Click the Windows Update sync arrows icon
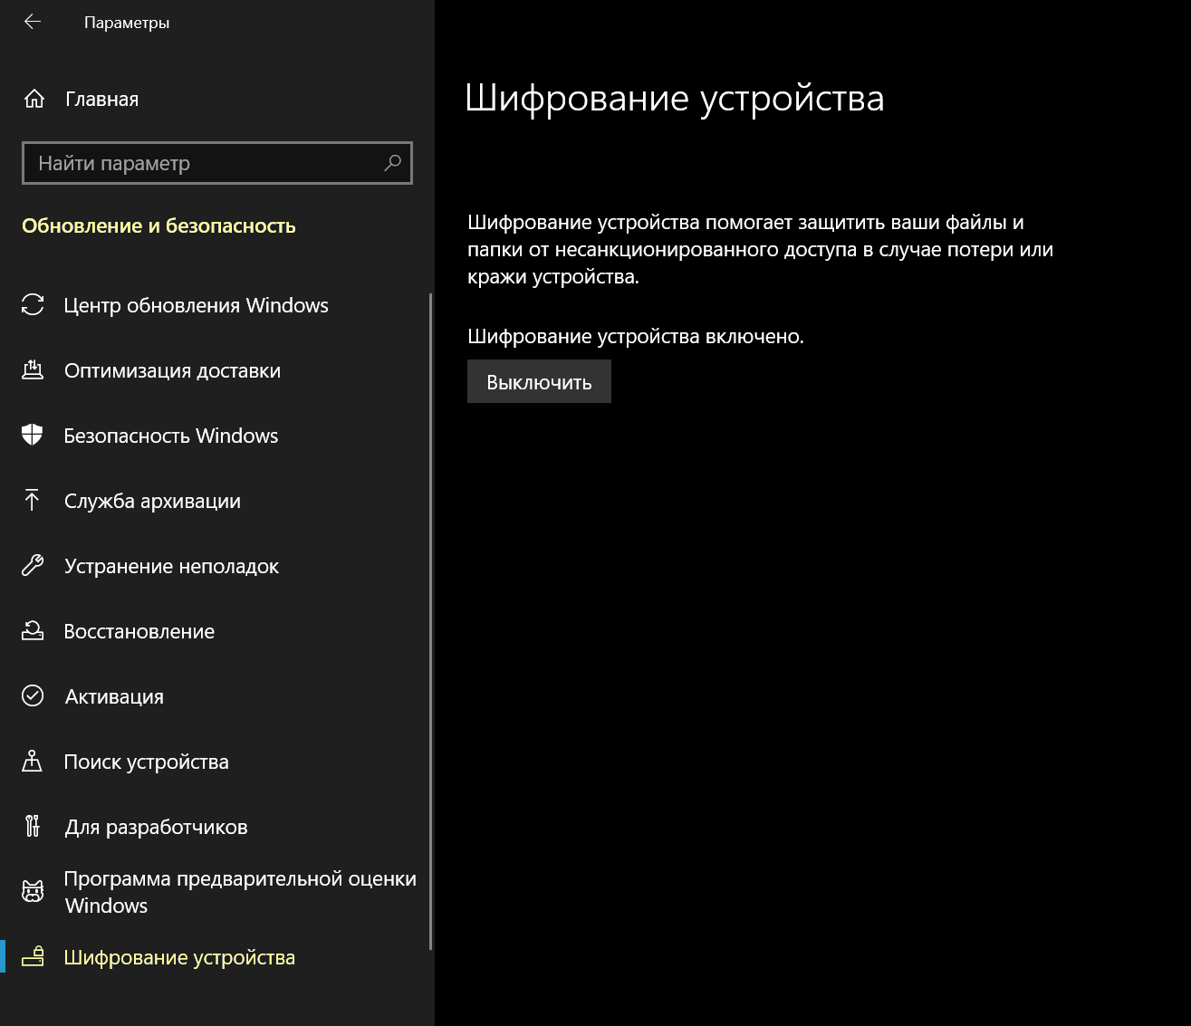1191x1026 pixels. click(33, 305)
